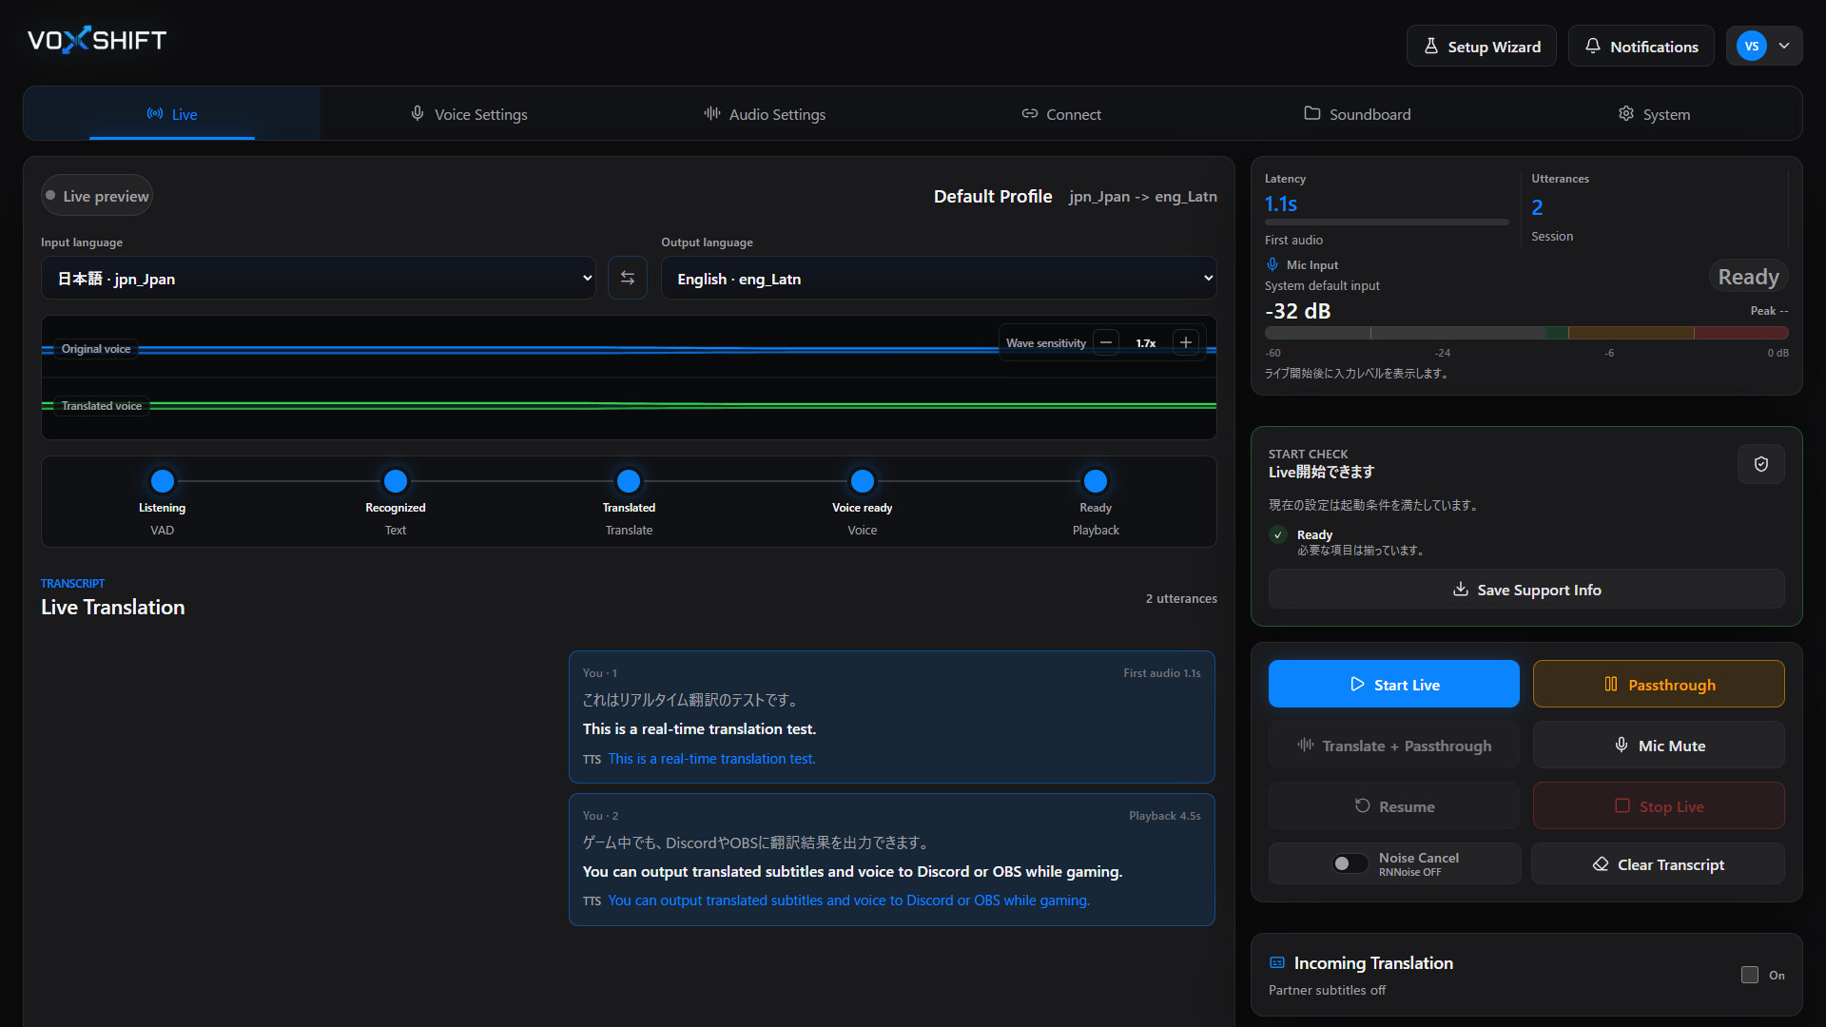Viewport: 1826px width, 1027px height.
Task: Switch to the Voice Settings tab
Action: [x=469, y=114]
